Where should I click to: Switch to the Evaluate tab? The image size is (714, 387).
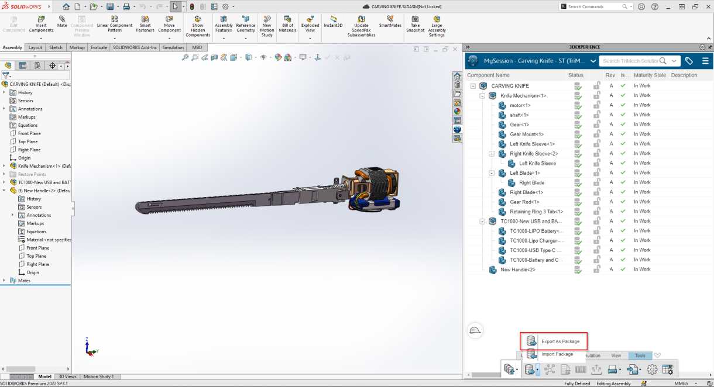[x=99, y=47]
